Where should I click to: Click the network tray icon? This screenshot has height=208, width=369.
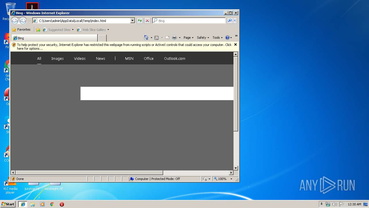(x=328, y=204)
